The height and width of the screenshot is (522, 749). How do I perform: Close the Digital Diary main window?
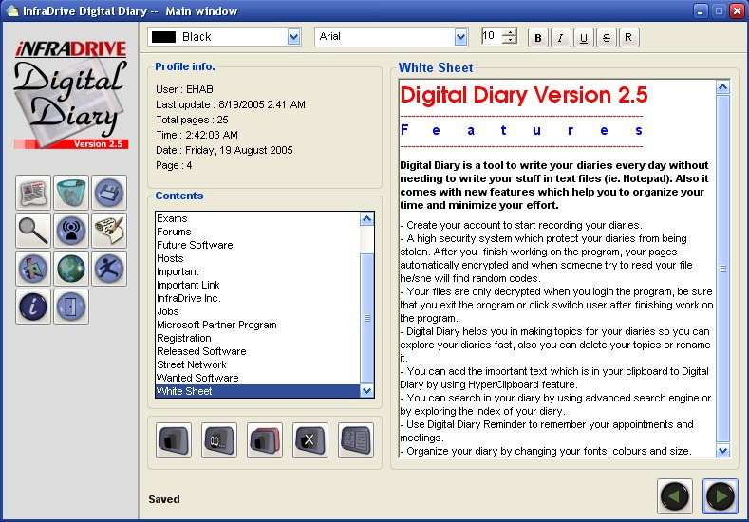737,11
